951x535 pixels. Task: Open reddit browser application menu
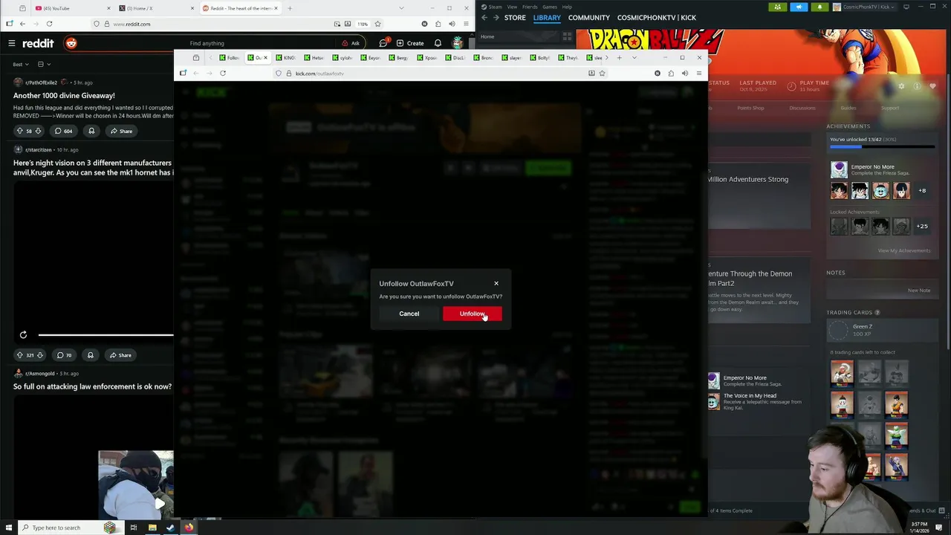point(466,24)
